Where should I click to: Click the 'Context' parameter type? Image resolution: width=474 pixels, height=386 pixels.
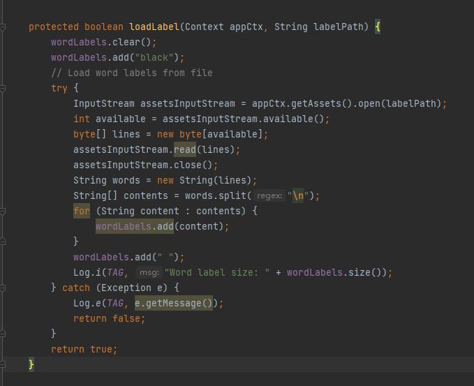205,27
